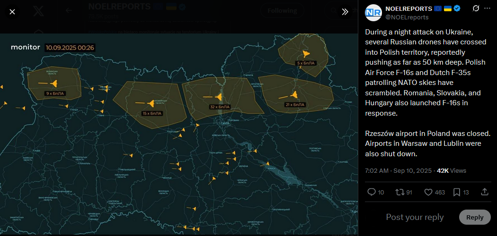The image size is (497, 236).
Task: Click the 5 x БпЛА label on map
Action: [306, 63]
